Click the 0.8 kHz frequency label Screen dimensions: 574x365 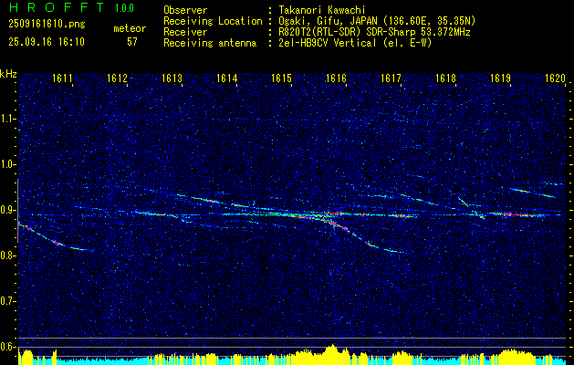point(7,255)
